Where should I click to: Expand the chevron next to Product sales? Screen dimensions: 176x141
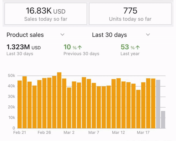62,35
